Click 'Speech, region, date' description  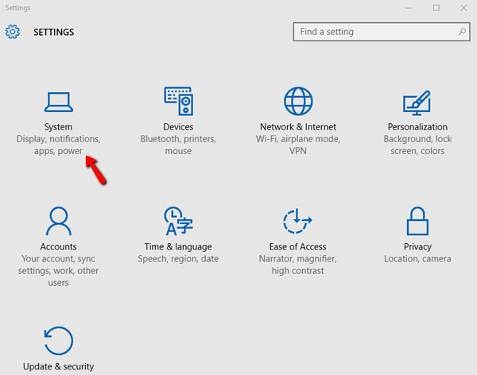coord(178,259)
